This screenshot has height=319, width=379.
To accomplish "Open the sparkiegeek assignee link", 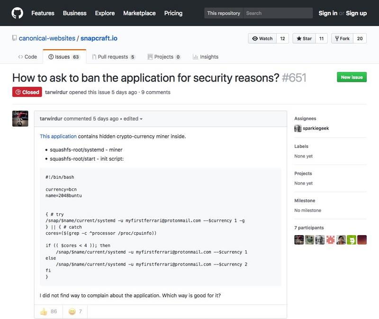I will [x=316, y=128].
